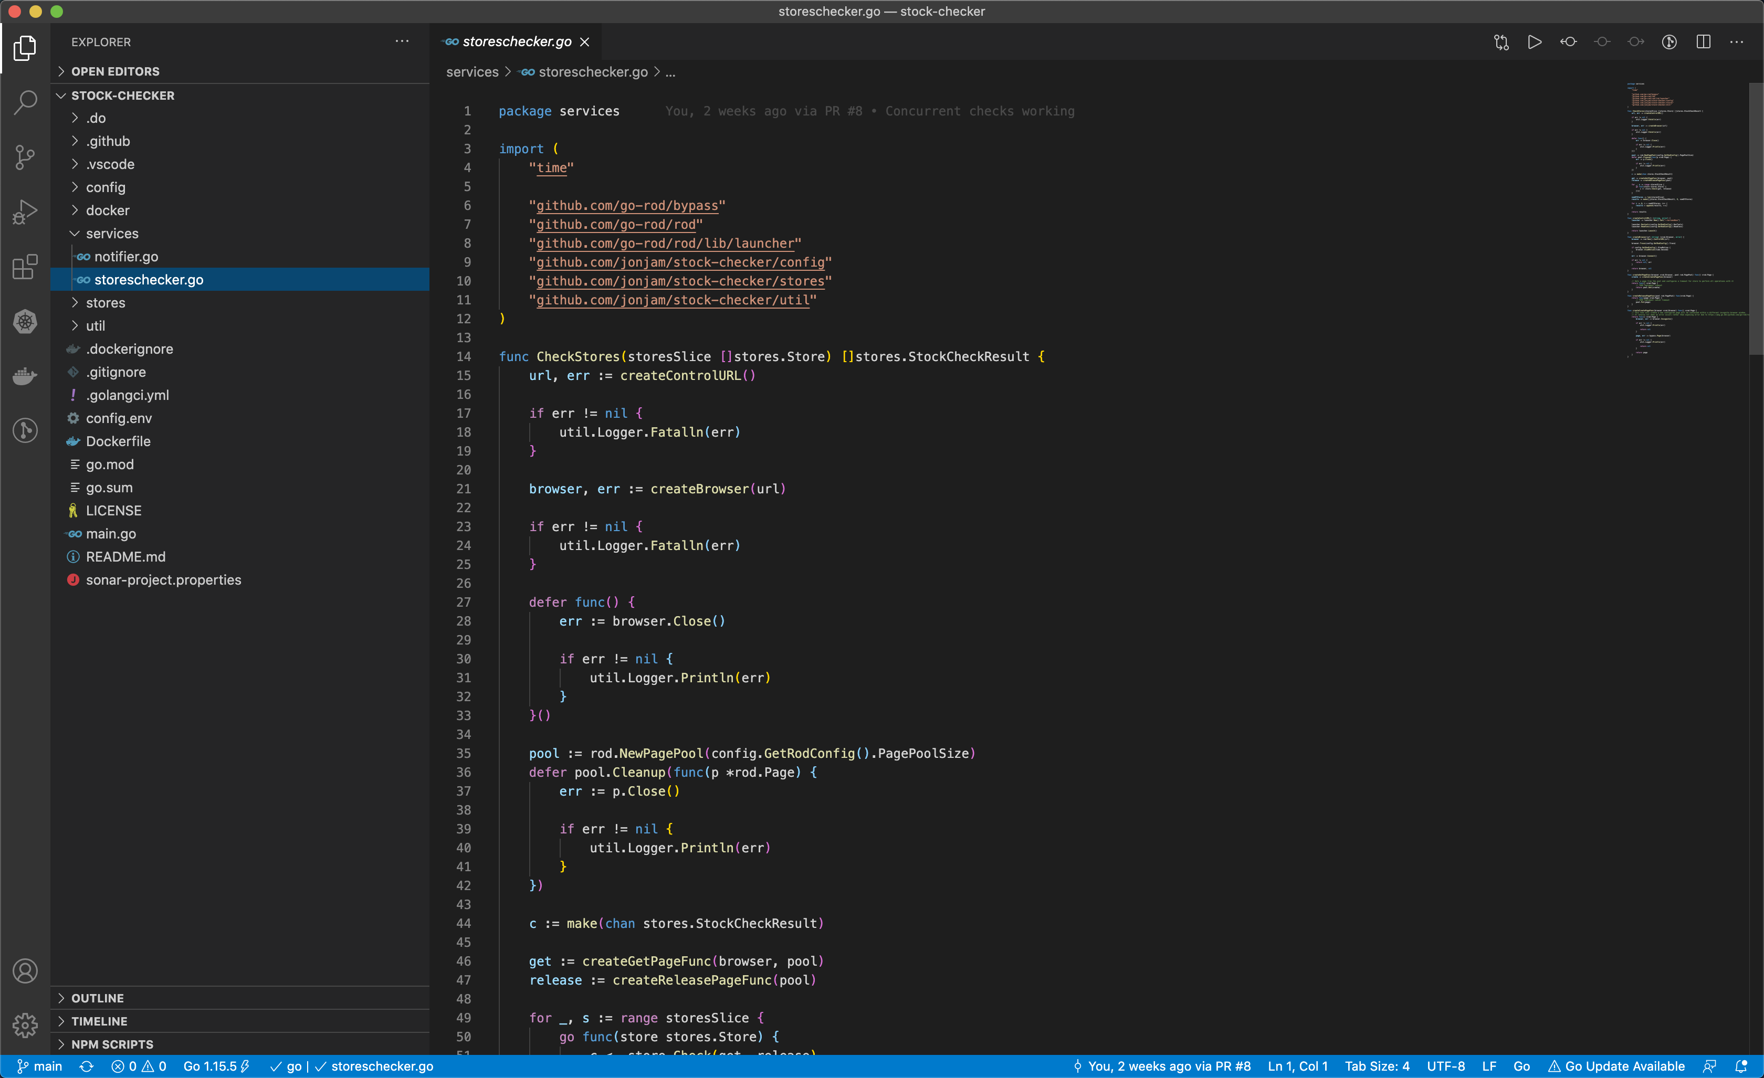Open the Extensions view icon
The image size is (1764, 1078).
(25, 266)
